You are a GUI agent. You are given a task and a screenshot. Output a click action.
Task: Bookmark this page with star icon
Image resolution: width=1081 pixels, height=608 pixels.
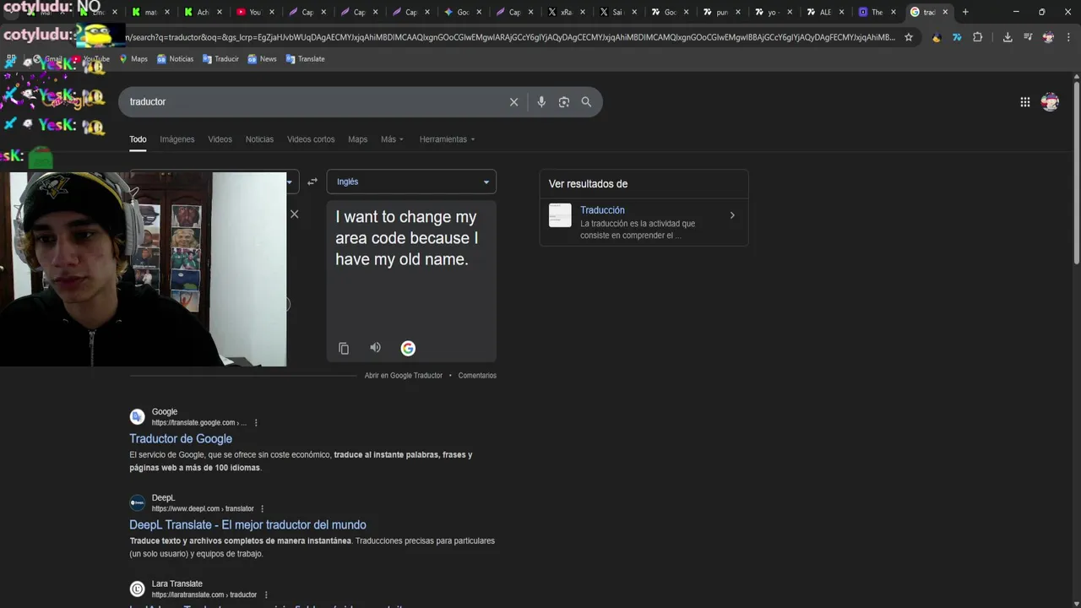[909, 37]
